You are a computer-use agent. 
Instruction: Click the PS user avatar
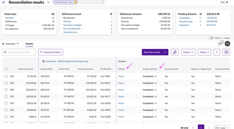[x=227, y=44]
